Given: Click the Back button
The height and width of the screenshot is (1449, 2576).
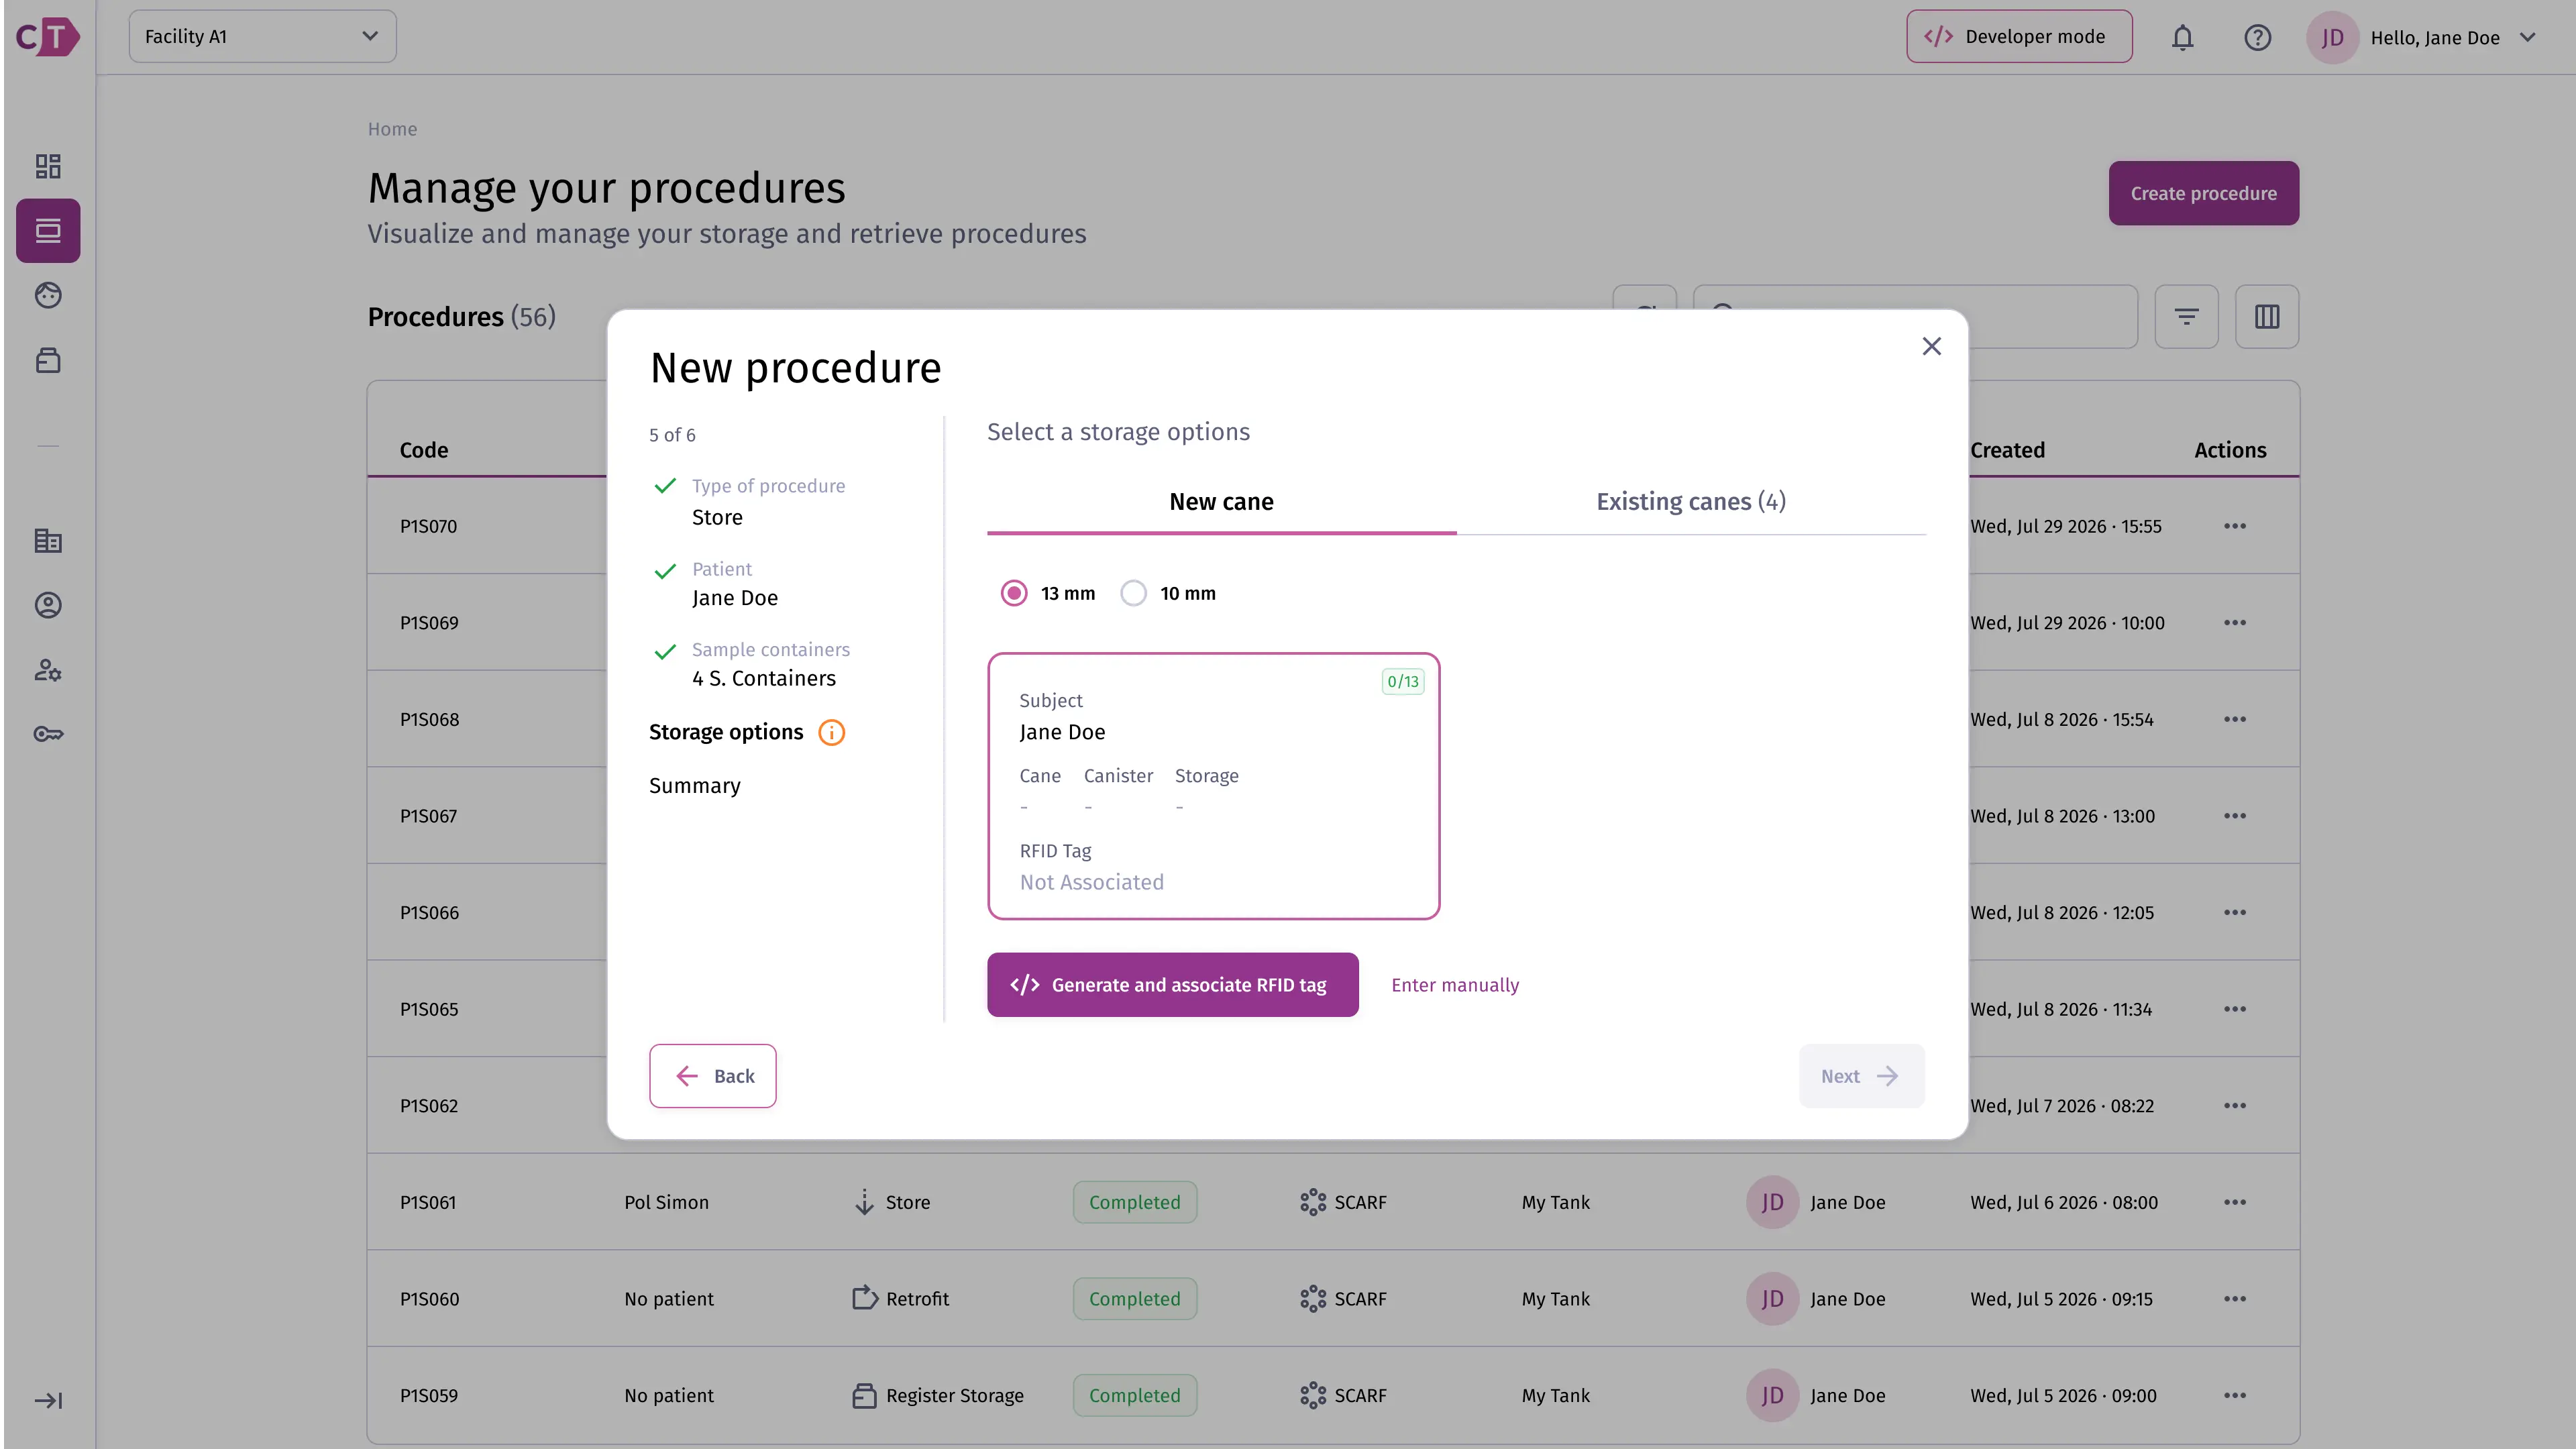Looking at the screenshot, I should pyautogui.click(x=712, y=1076).
